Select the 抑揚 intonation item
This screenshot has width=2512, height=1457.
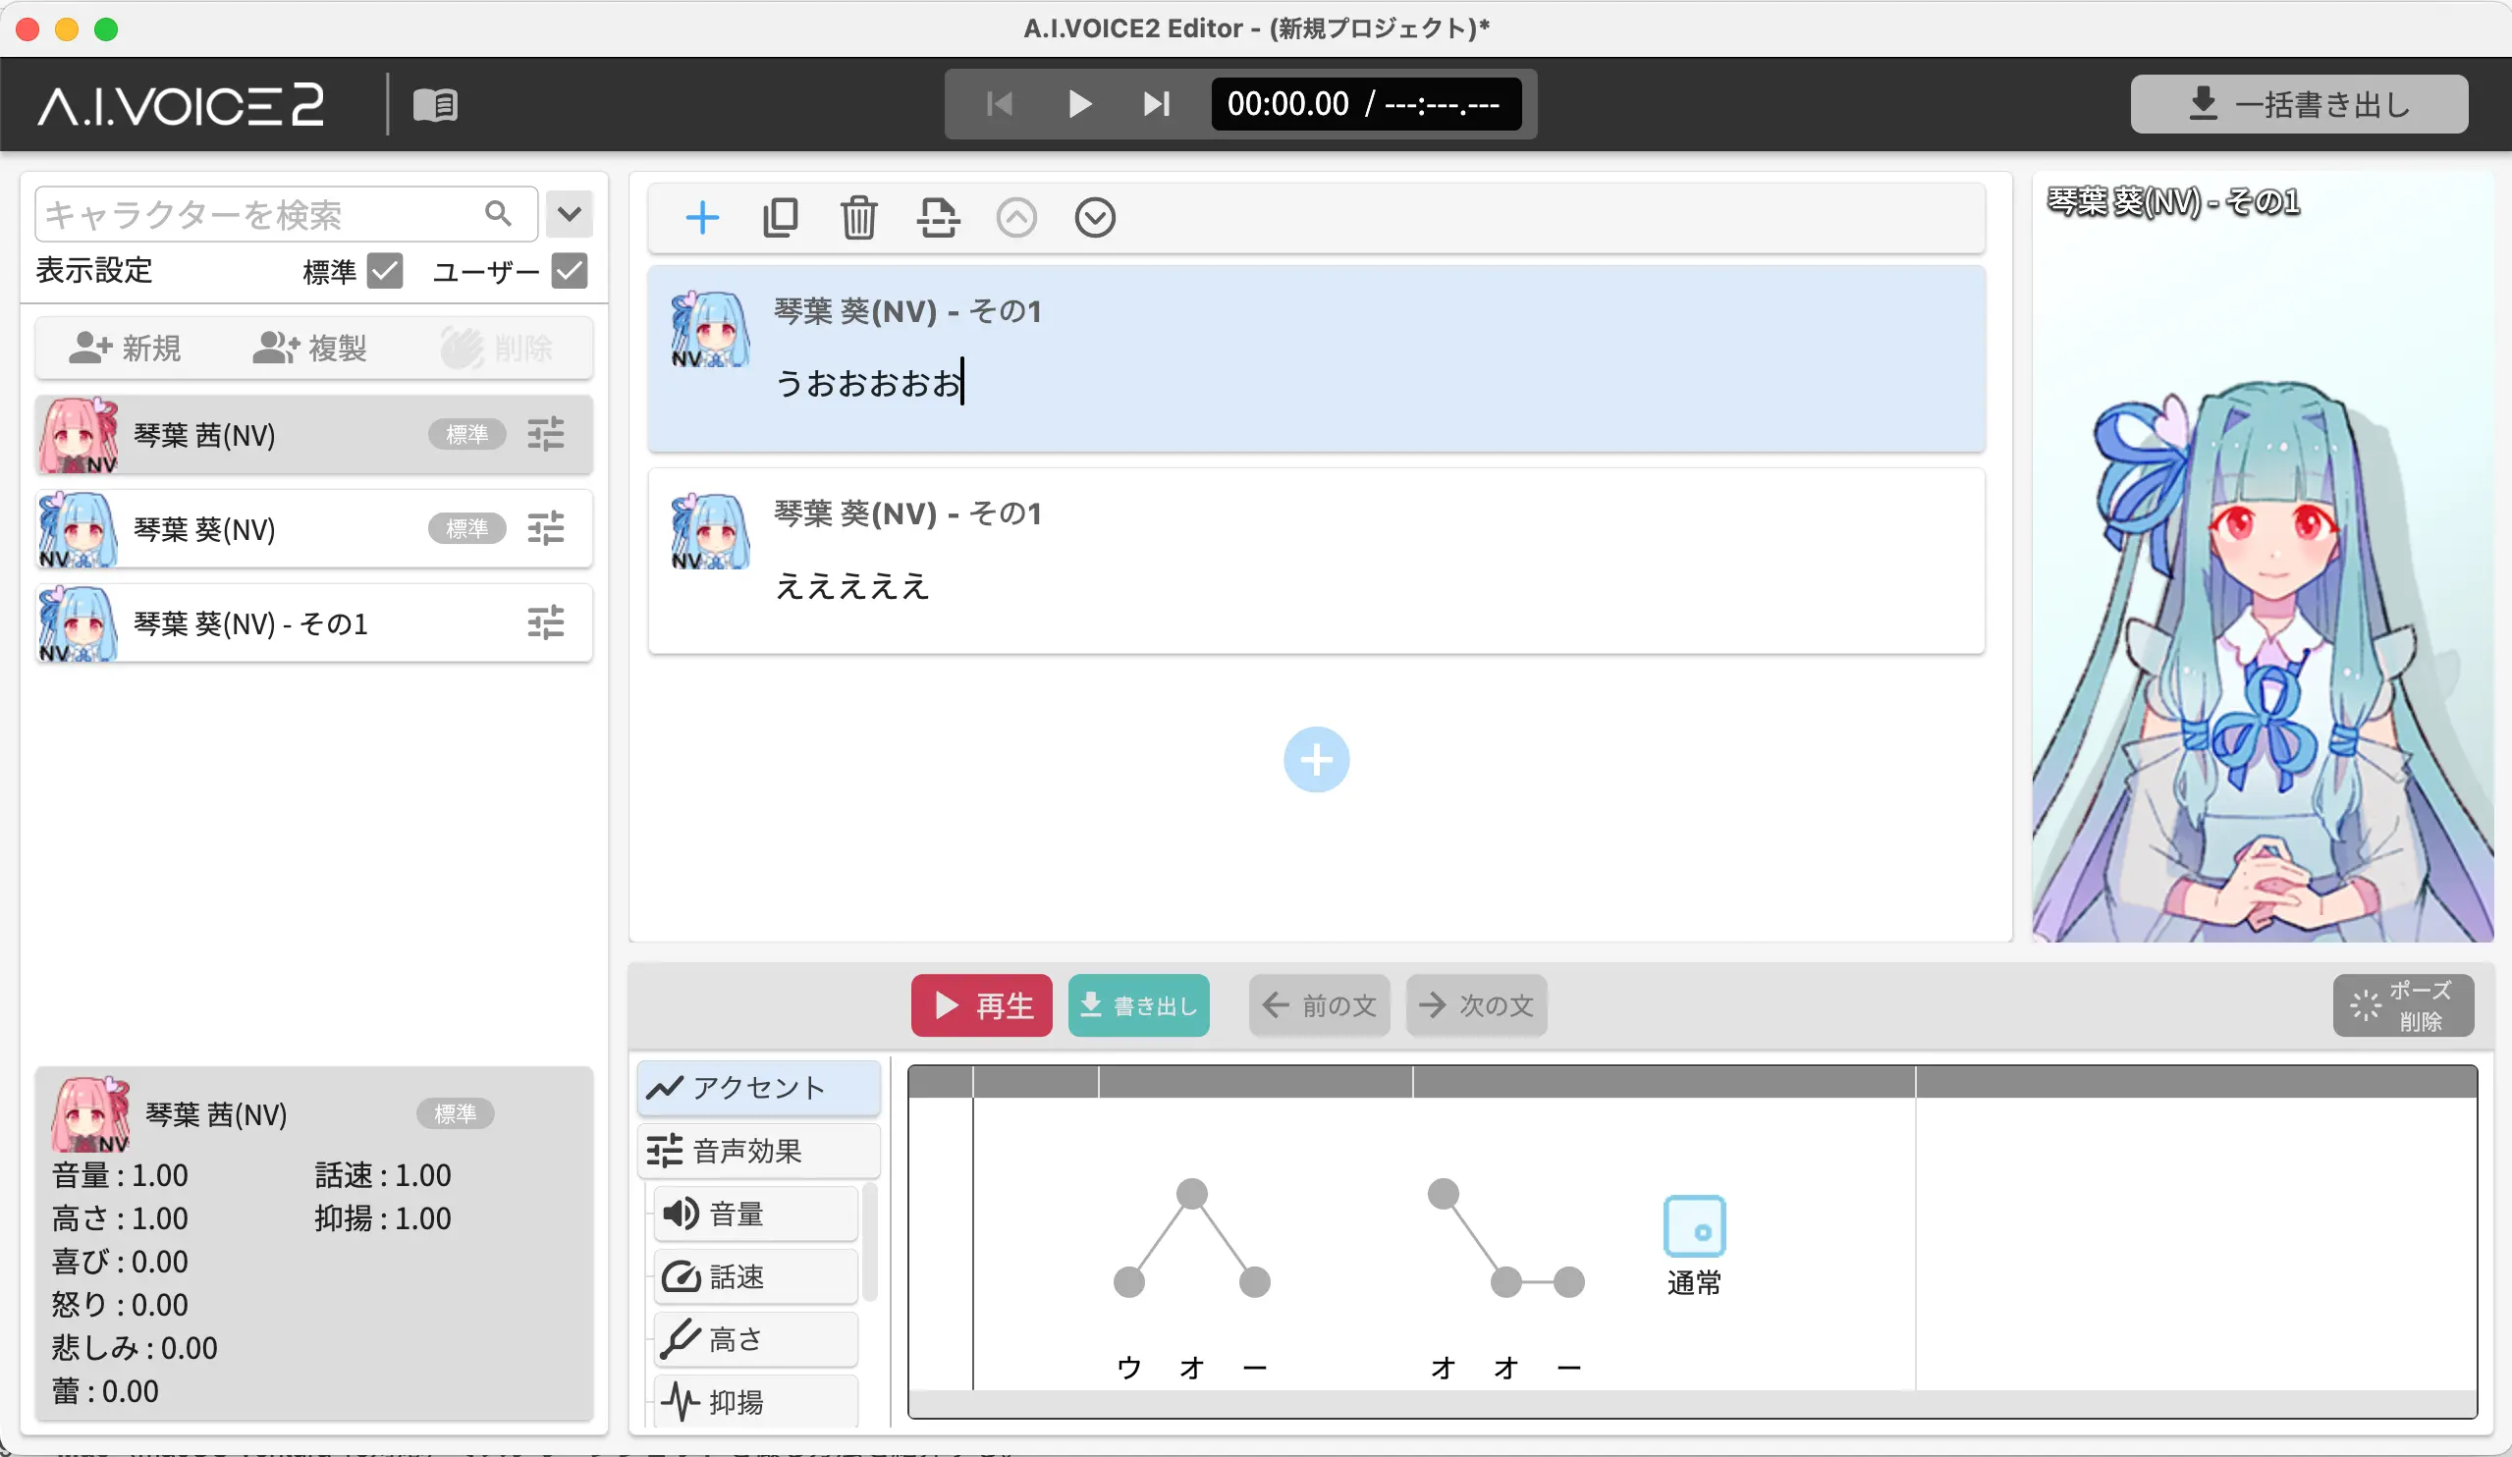[755, 1402]
